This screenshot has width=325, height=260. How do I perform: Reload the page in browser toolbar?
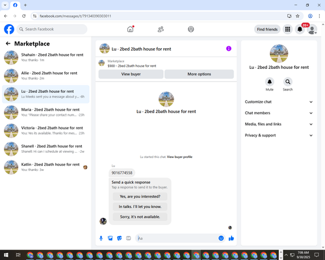click(x=24, y=16)
